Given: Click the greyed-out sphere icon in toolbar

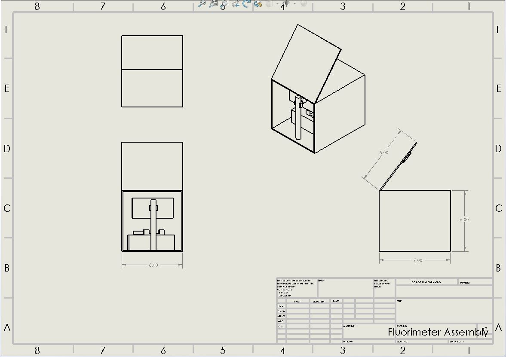Looking at the screenshot, I should click(x=304, y=3).
